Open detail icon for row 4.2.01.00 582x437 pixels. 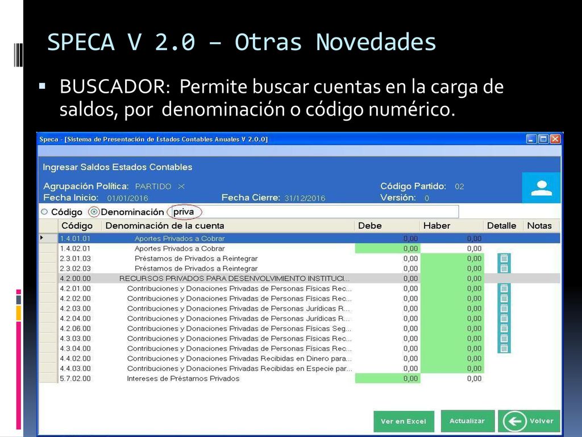pyautogui.click(x=504, y=288)
